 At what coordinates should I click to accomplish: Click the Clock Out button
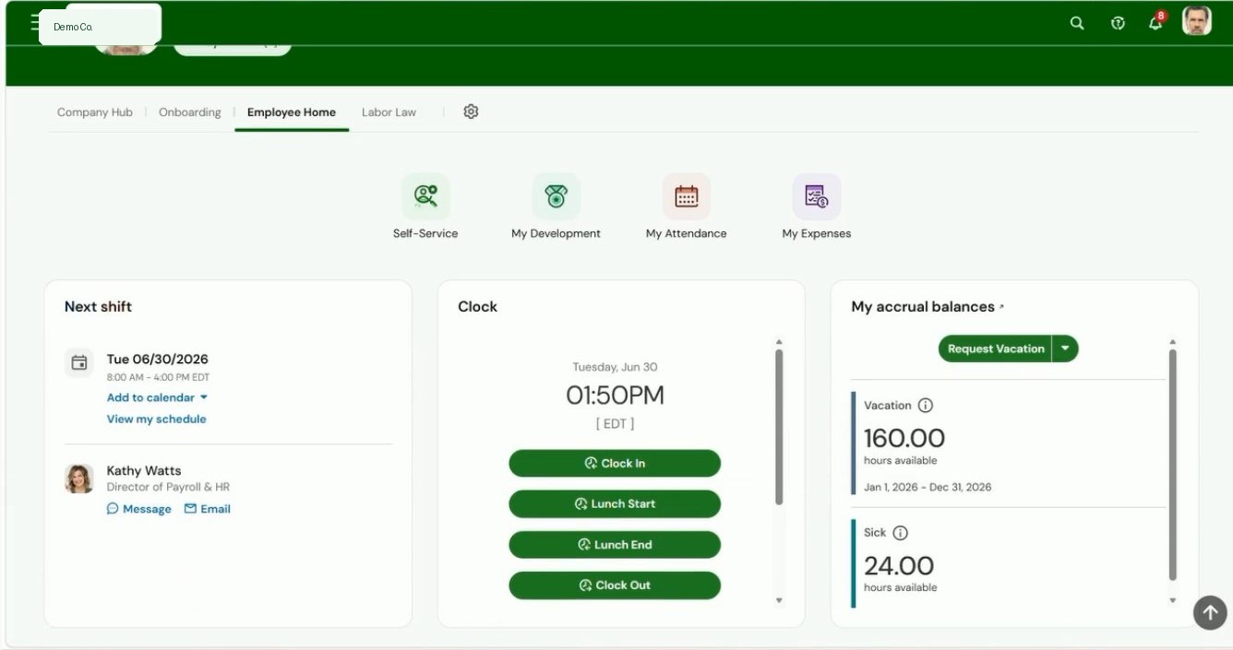coord(615,585)
